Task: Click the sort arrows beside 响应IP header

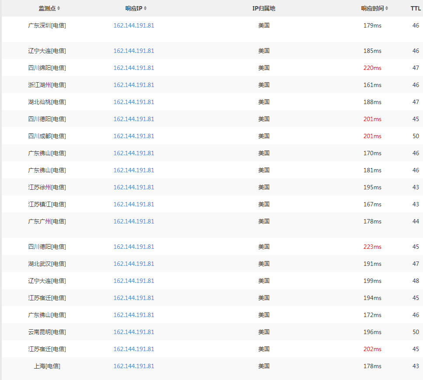Action: pos(146,8)
